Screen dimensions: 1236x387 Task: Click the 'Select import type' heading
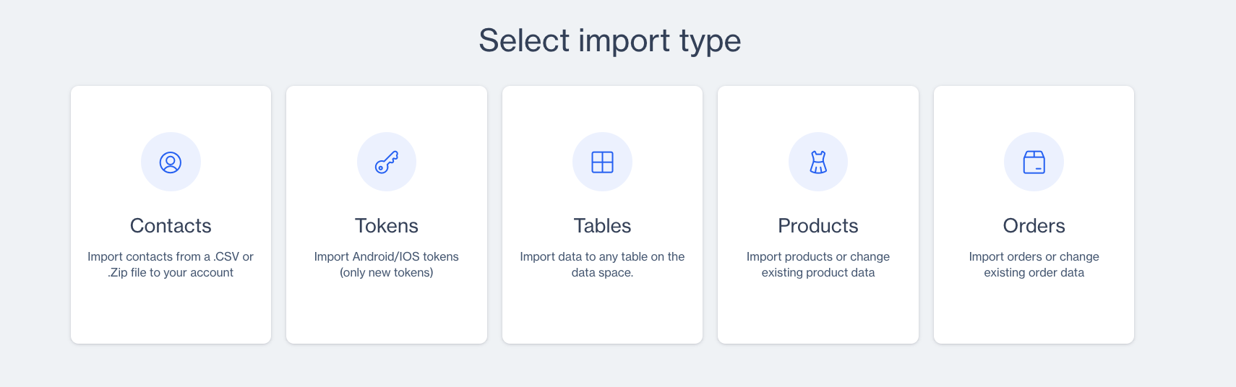pos(610,40)
